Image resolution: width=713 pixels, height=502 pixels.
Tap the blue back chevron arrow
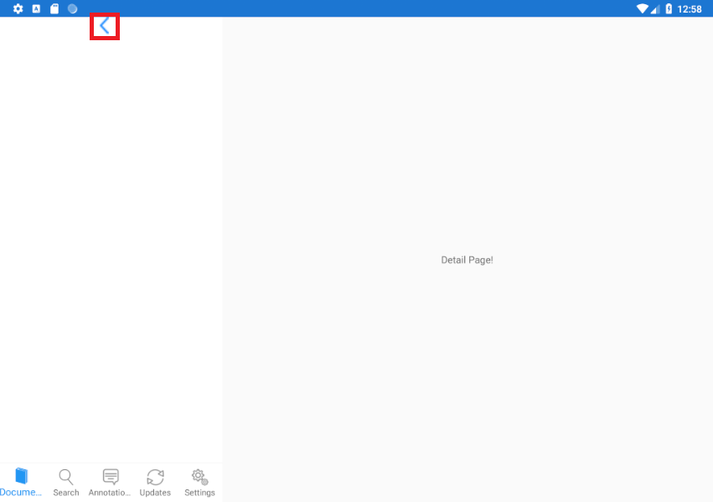(105, 26)
